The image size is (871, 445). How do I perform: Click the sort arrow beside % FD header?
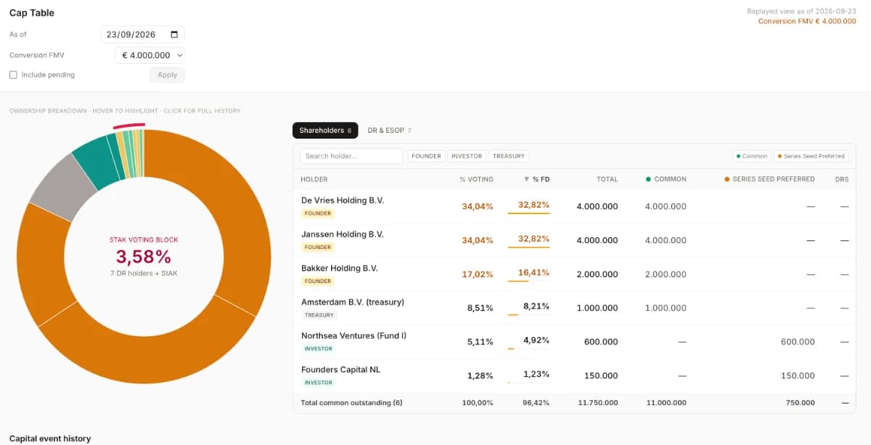(526, 179)
